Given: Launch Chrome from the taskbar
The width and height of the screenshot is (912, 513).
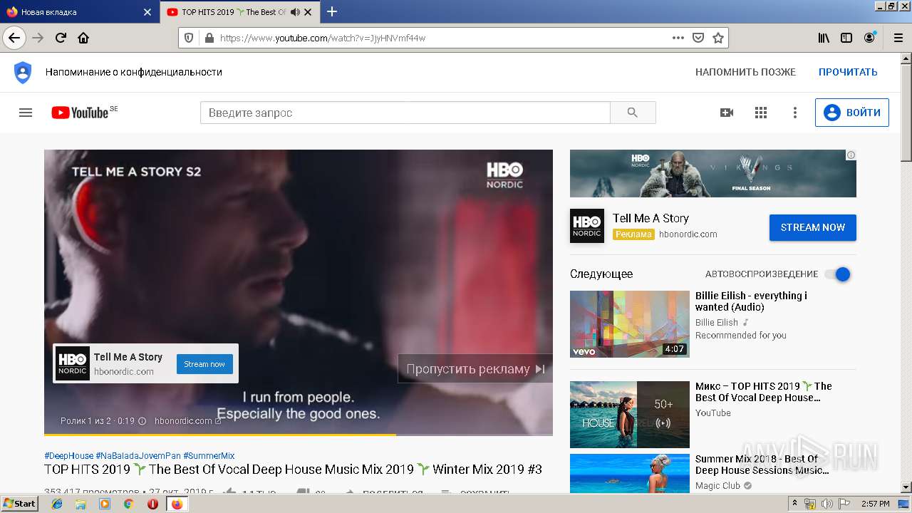Looking at the screenshot, I should tap(129, 504).
